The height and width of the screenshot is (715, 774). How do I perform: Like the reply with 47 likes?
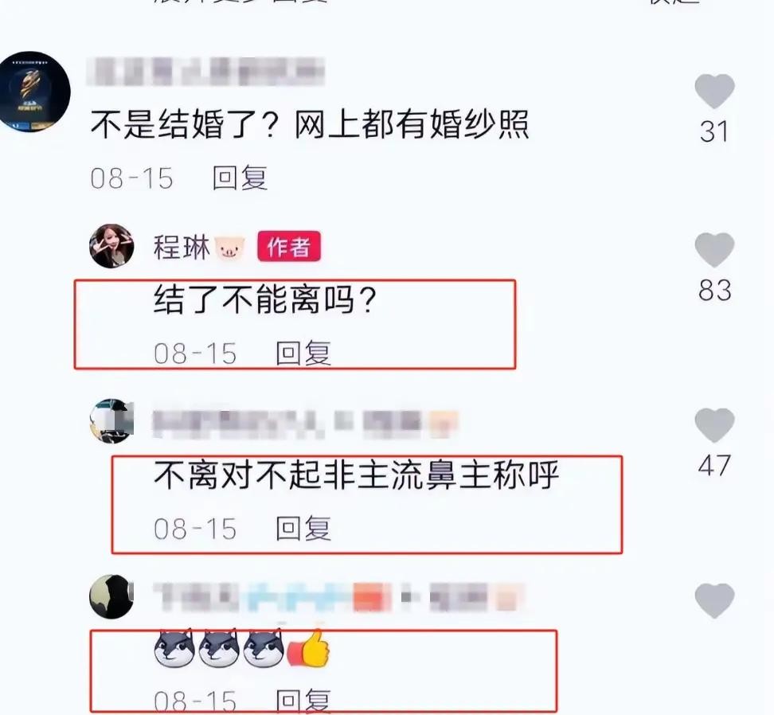tap(714, 425)
